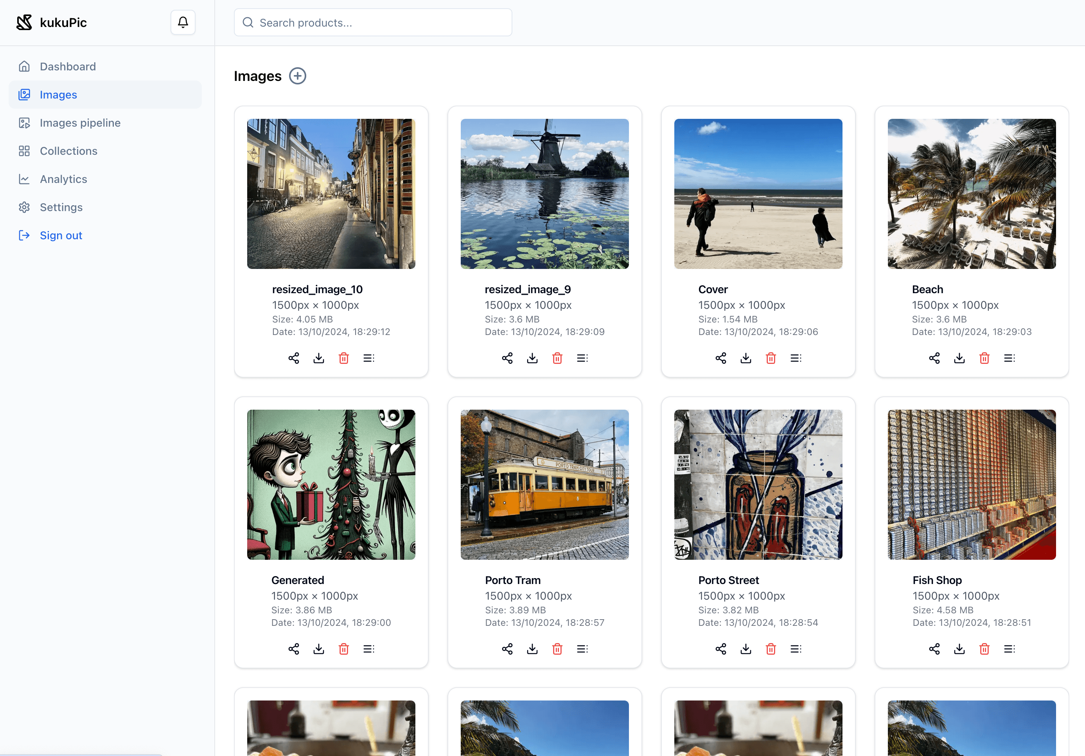The height and width of the screenshot is (756, 1085).
Task: Open the Porto Tram yellow tram thumbnail
Action: tap(545, 485)
